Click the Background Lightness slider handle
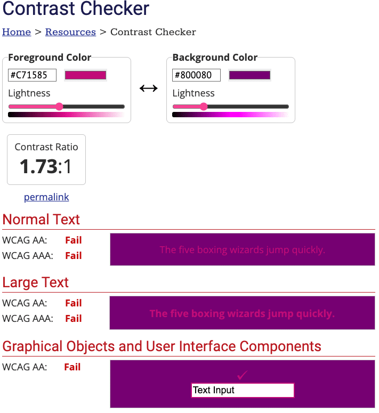379x413 pixels. point(204,107)
